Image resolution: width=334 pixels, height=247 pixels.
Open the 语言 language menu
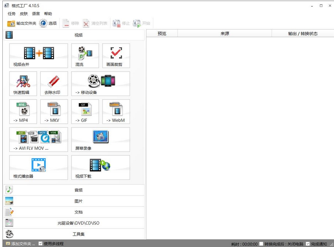pos(36,14)
